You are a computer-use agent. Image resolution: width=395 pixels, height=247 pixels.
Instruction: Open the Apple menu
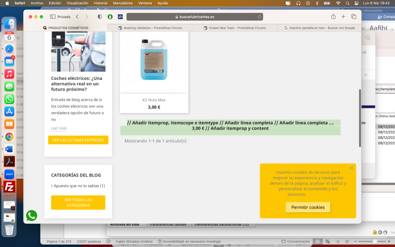point(7,3)
